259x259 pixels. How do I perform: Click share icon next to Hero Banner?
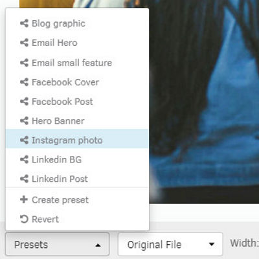click(24, 121)
